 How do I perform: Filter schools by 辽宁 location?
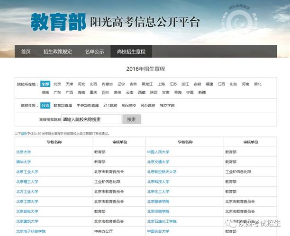121,84
